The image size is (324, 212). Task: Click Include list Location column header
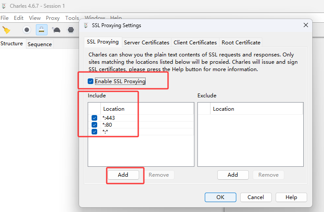pyautogui.click(x=147, y=109)
